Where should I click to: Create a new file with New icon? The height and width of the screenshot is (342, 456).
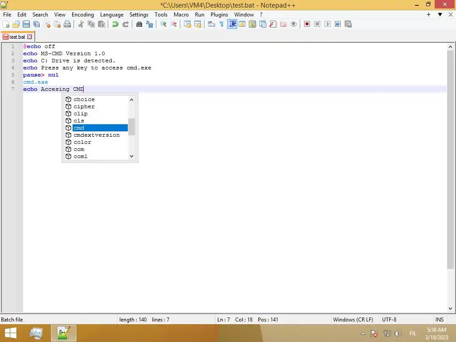pyautogui.click(x=6, y=24)
